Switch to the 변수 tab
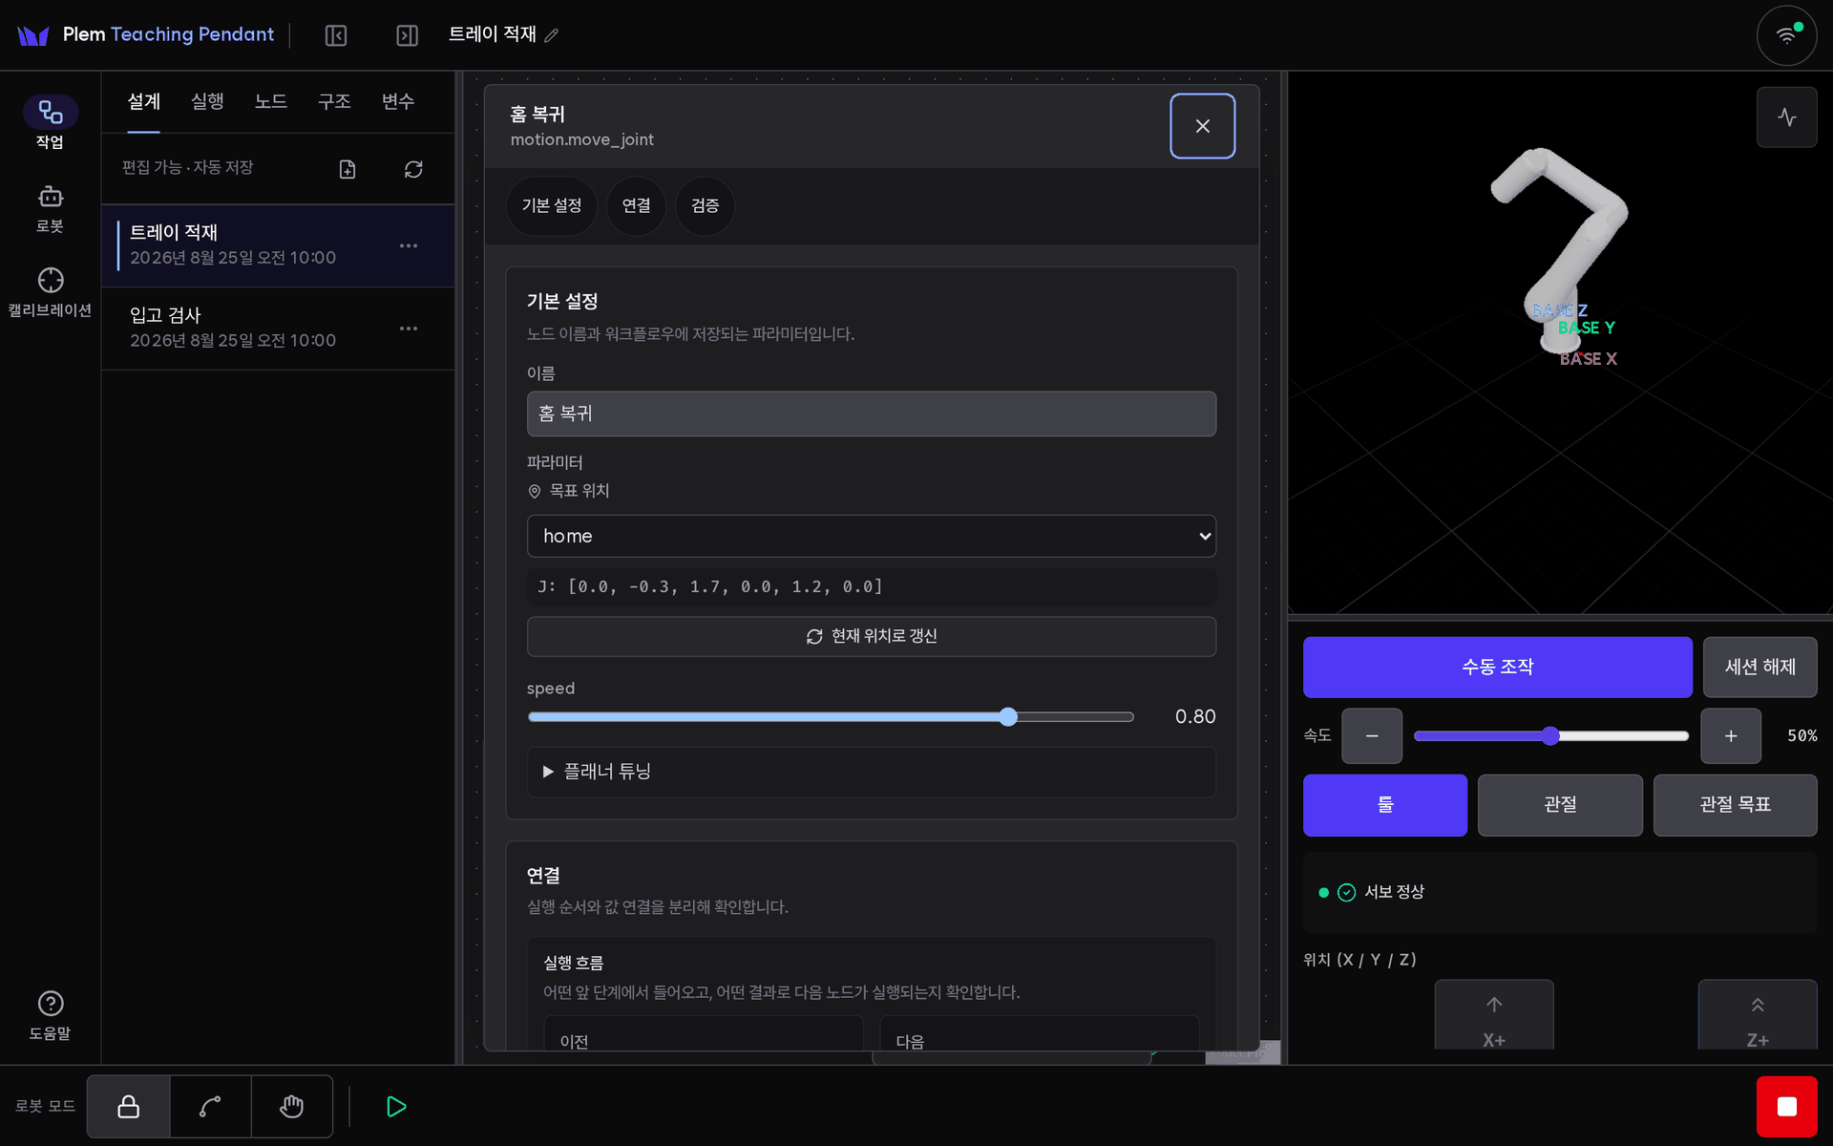The width and height of the screenshot is (1833, 1146). click(x=398, y=101)
